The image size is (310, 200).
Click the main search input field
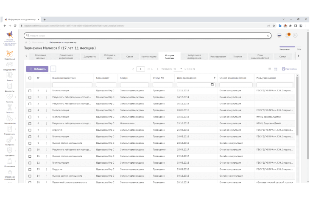(x=148, y=36)
